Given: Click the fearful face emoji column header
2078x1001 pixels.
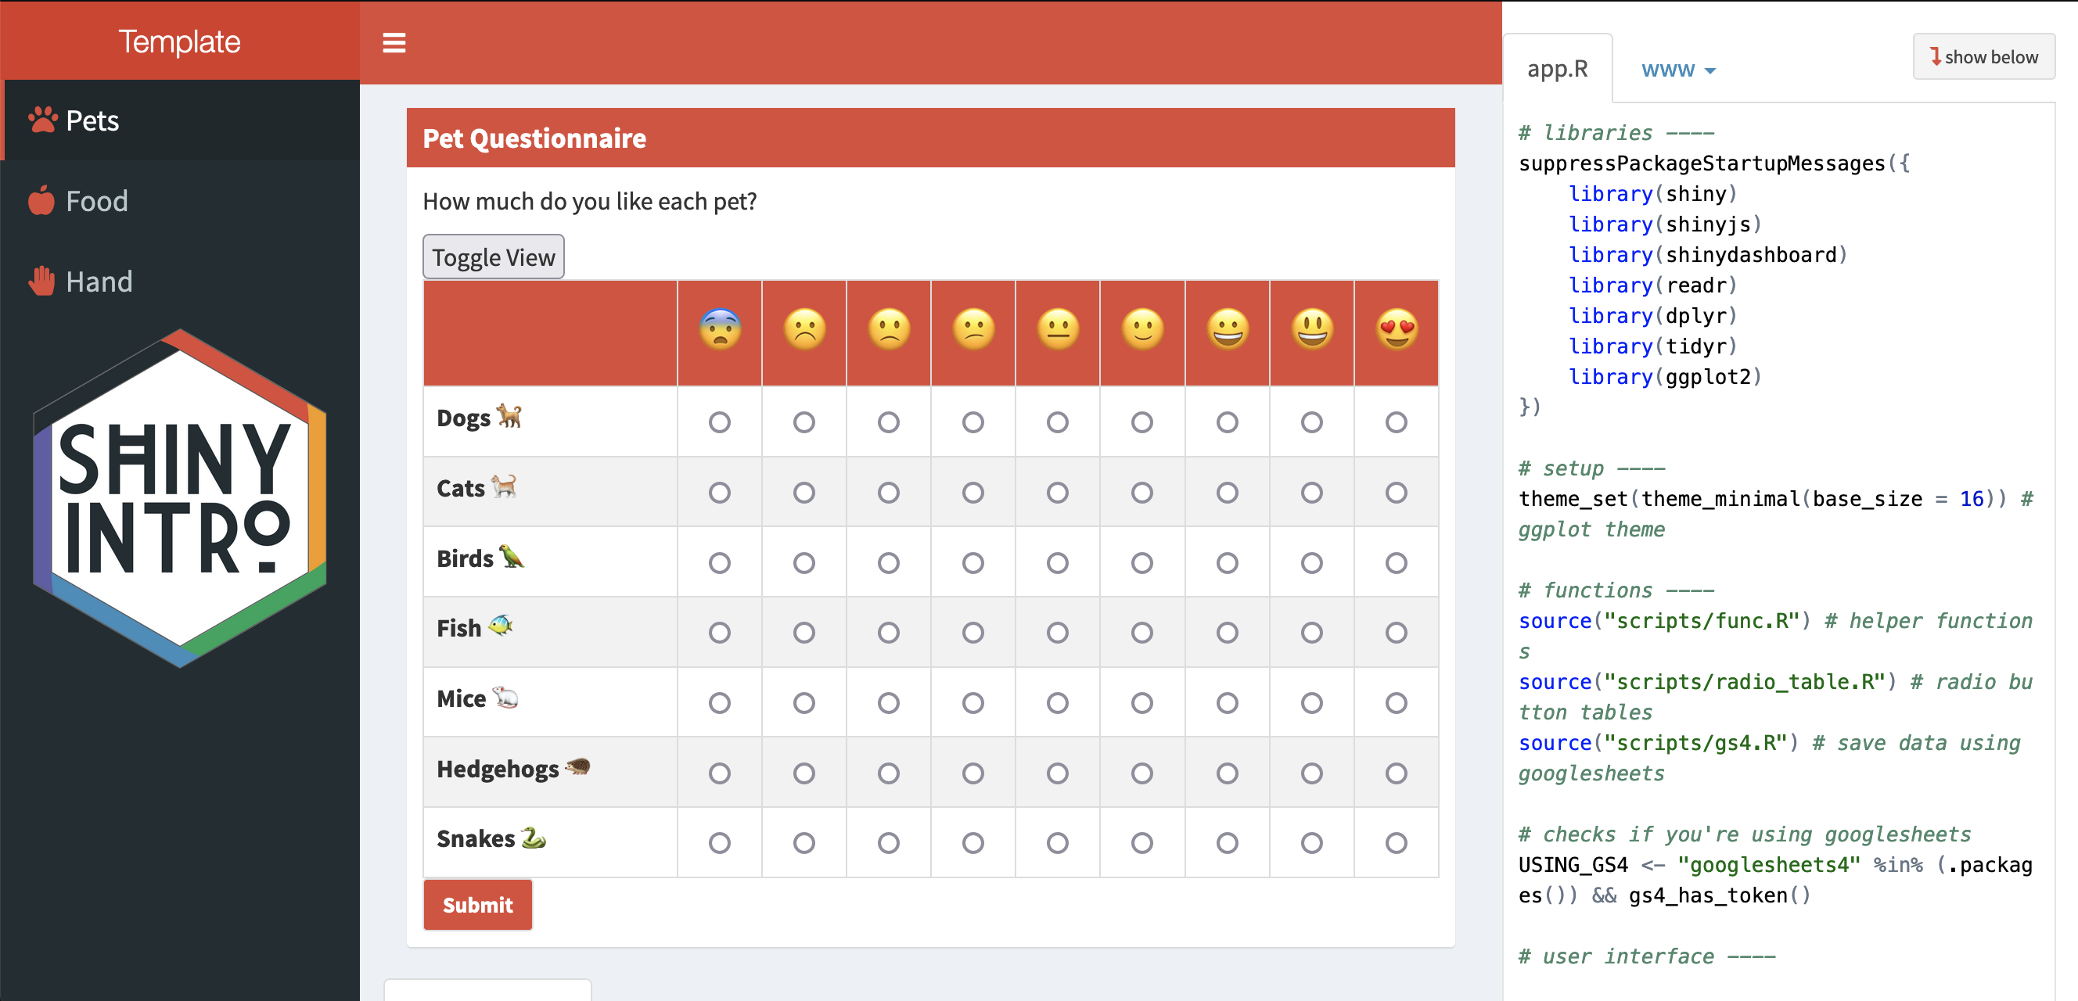Looking at the screenshot, I should 721,329.
